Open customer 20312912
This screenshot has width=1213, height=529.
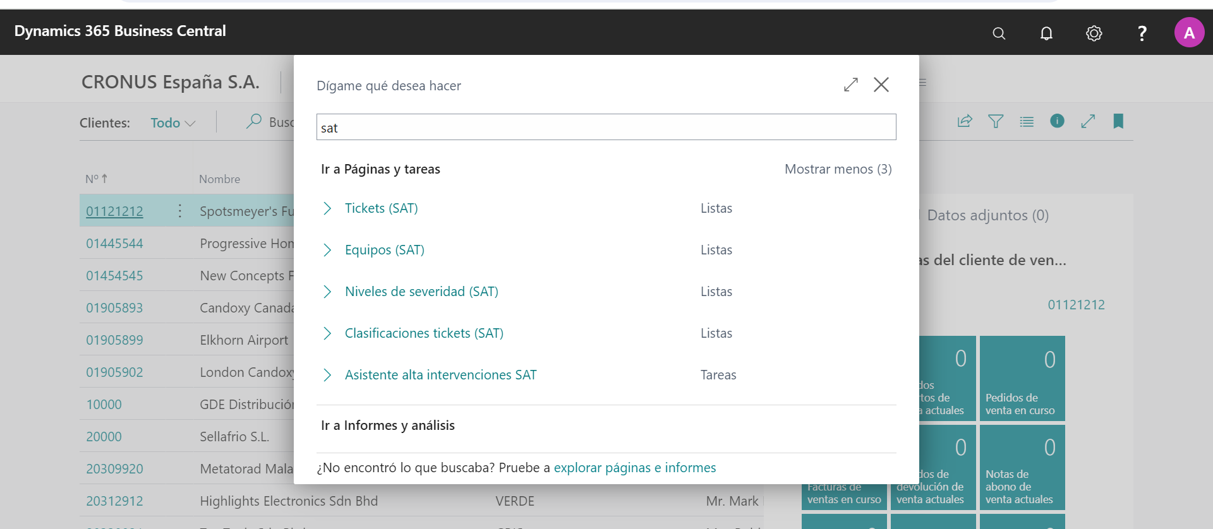(x=114, y=501)
